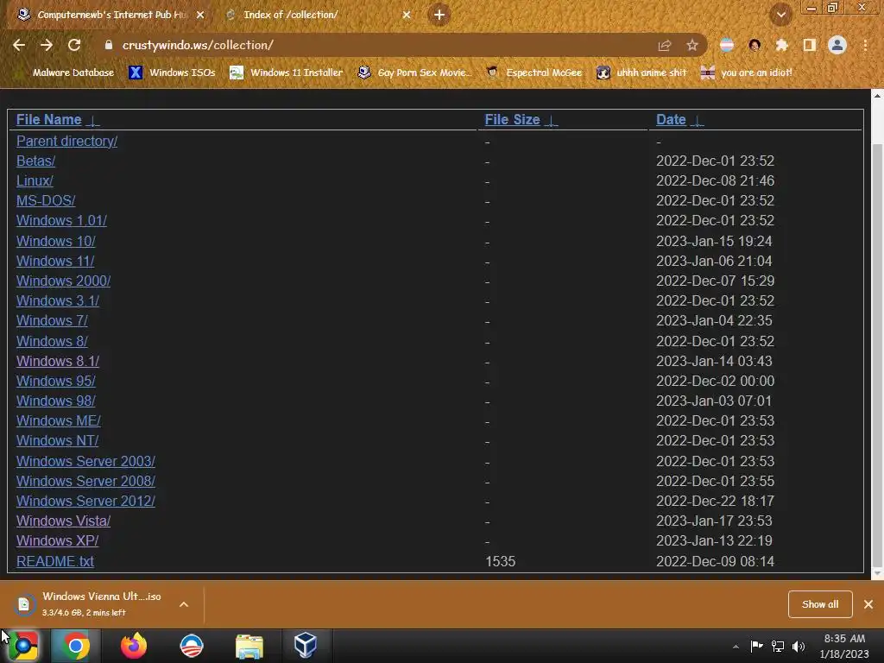This screenshot has height=663, width=884.
Task: Open the Windows 2000 folder
Action: tap(63, 281)
